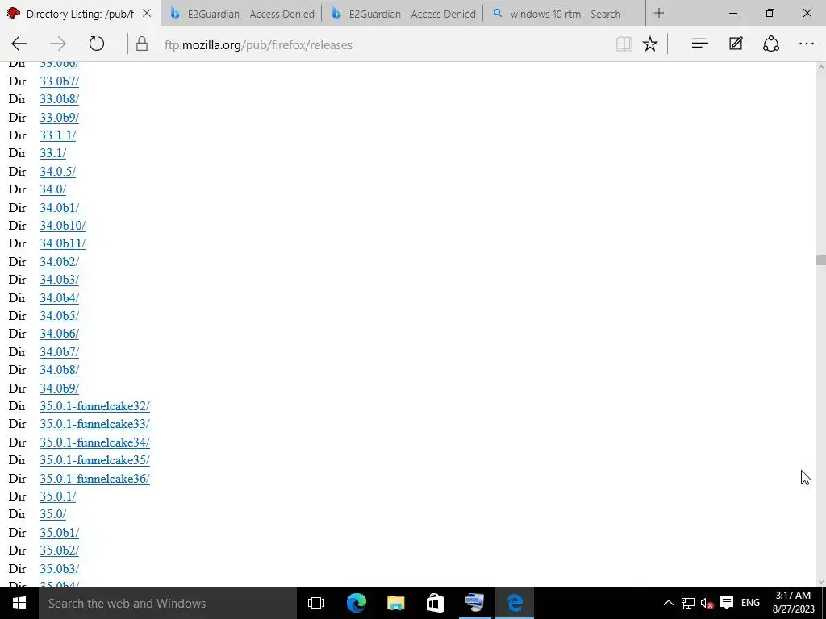Screen dimensions: 826x619
Task: Open the 33.0b9/ directory link
Action: coord(60,118)
